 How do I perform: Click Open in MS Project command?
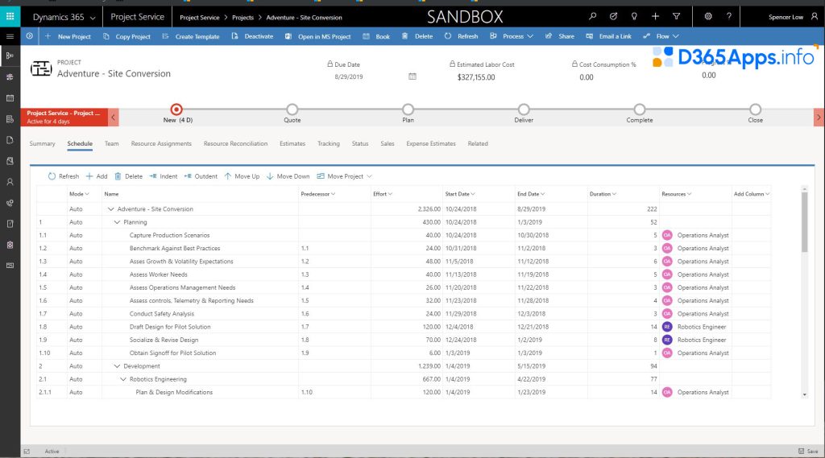(x=317, y=36)
